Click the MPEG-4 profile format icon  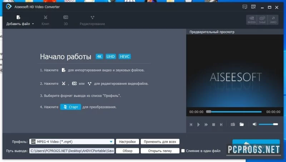point(33,142)
